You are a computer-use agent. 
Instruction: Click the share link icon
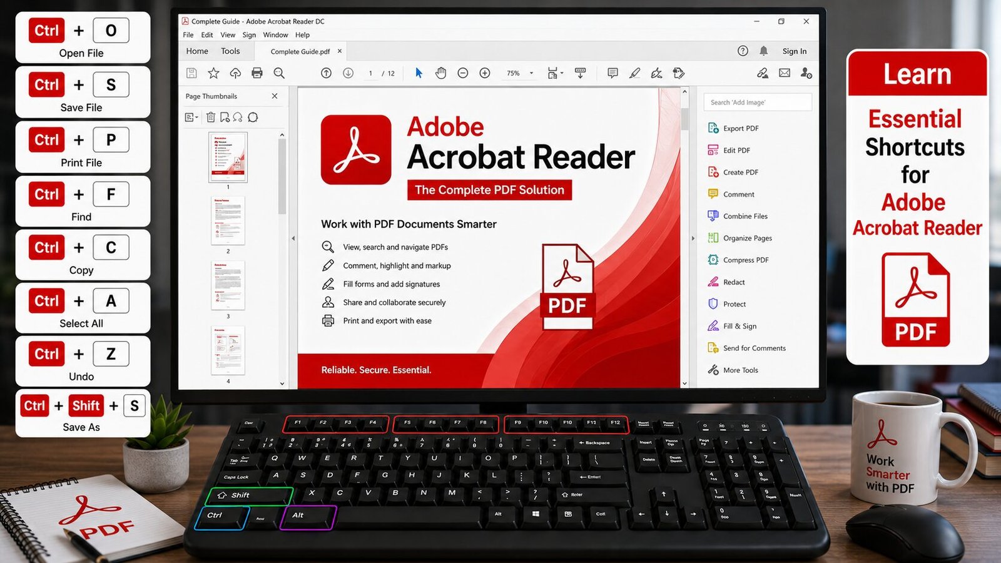[x=763, y=73]
